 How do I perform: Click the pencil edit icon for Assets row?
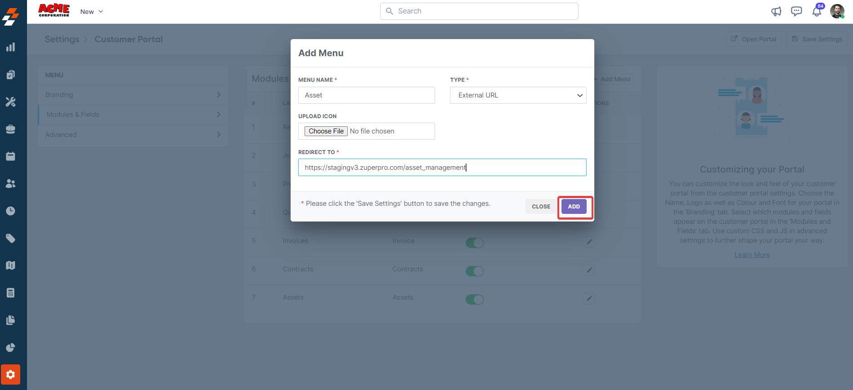click(x=589, y=298)
